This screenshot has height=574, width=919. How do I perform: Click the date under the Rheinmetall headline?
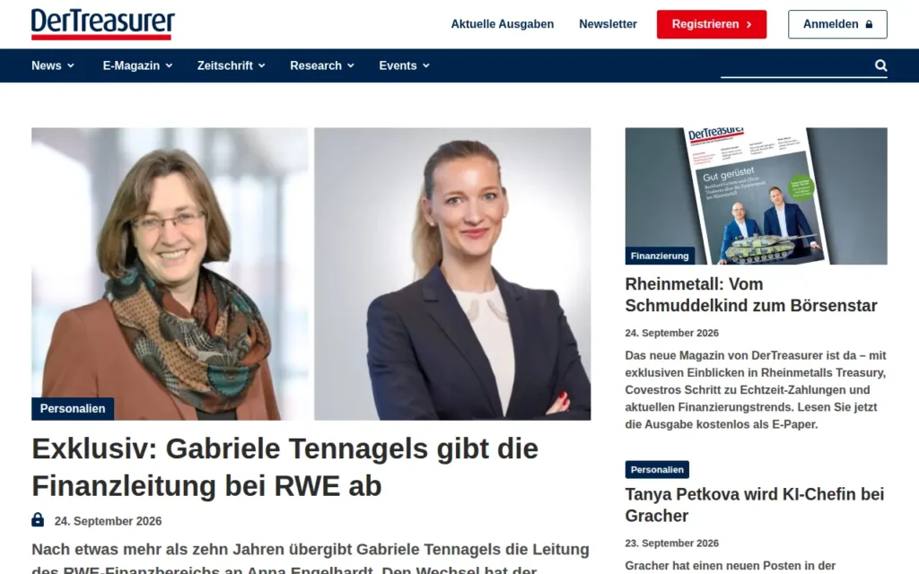tap(671, 333)
